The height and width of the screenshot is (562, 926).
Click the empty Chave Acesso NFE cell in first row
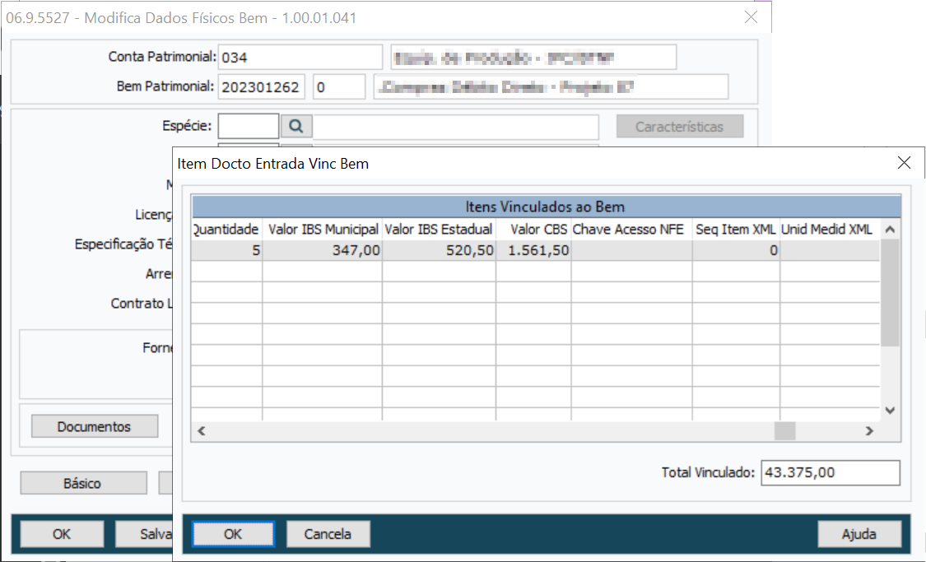pyautogui.click(x=631, y=250)
